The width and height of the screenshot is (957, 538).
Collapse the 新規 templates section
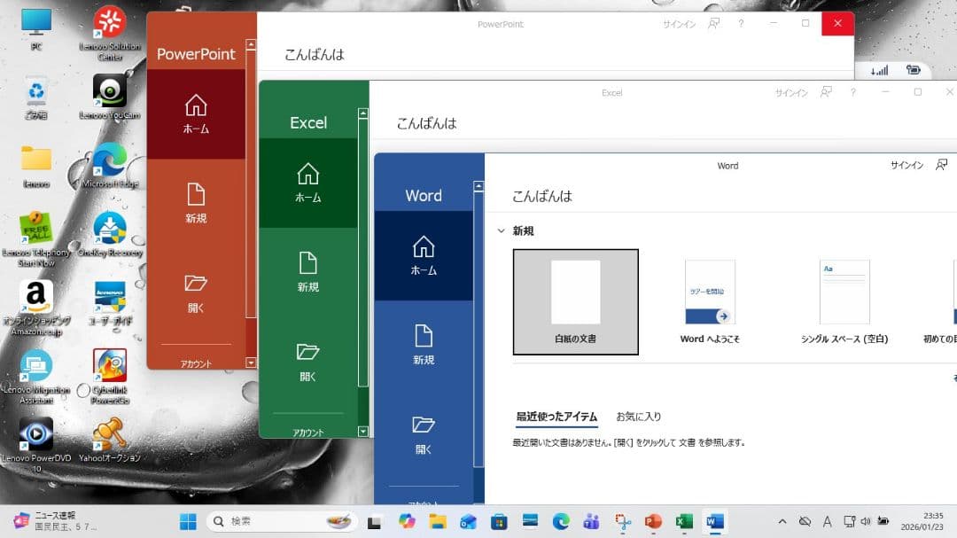pyautogui.click(x=502, y=230)
